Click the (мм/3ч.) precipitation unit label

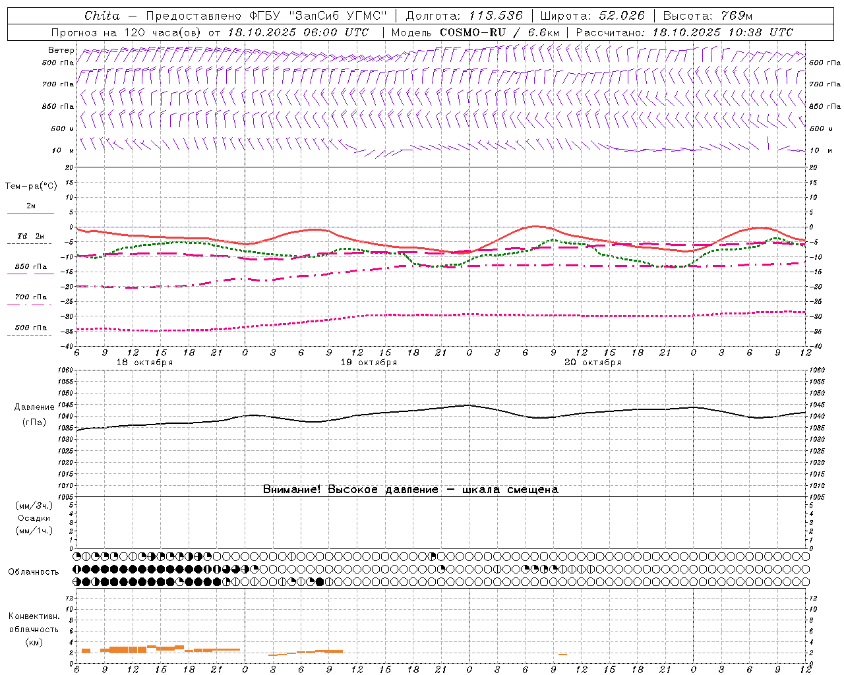(34, 506)
